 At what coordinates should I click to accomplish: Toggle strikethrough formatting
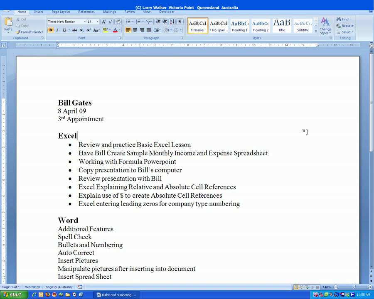click(x=75, y=30)
